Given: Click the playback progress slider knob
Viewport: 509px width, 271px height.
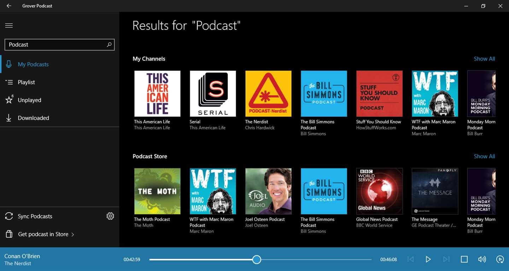Looking at the screenshot, I should 257,260.
